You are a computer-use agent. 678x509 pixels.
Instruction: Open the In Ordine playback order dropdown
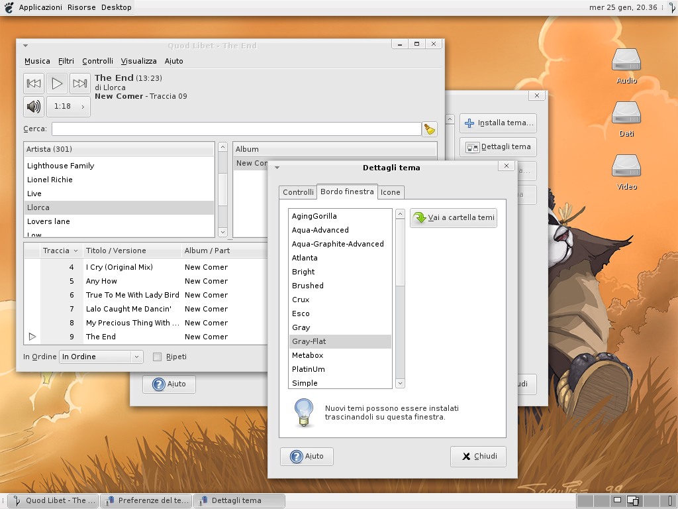(101, 357)
